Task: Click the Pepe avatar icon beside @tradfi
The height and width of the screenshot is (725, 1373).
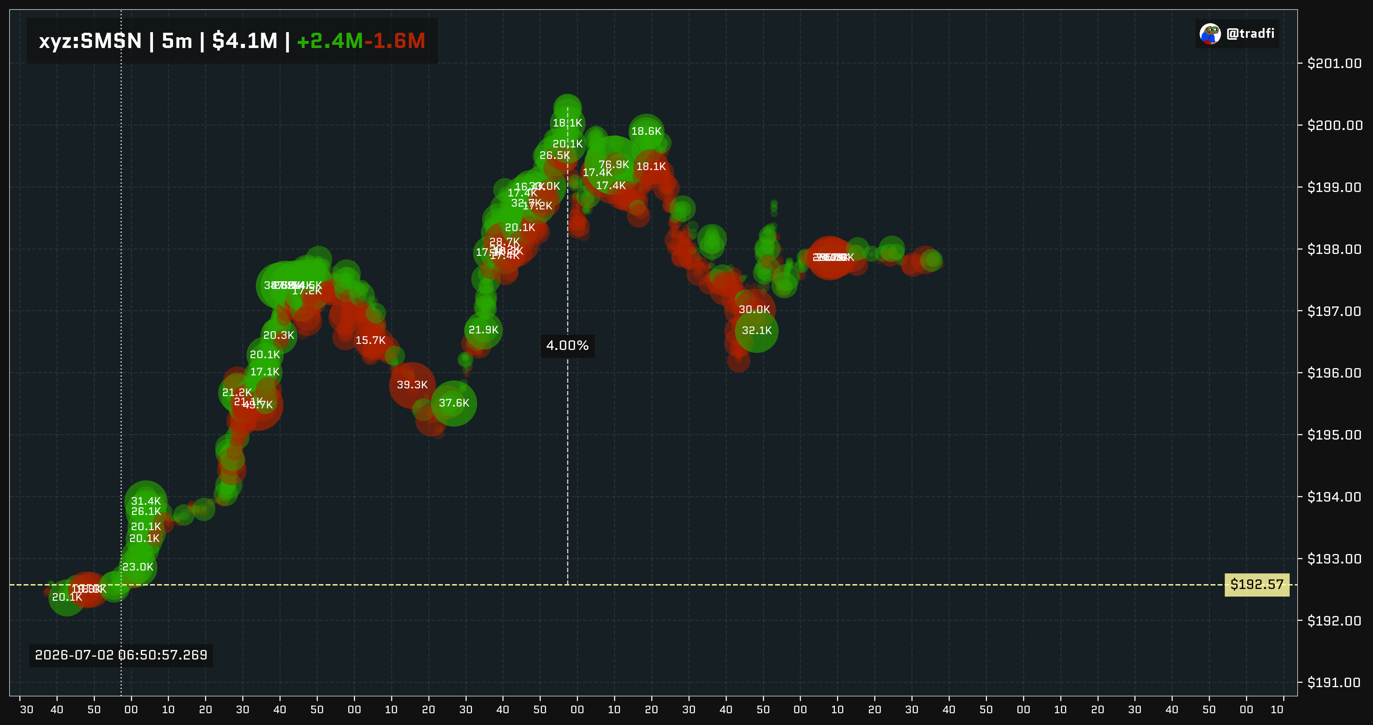Action: point(1210,34)
